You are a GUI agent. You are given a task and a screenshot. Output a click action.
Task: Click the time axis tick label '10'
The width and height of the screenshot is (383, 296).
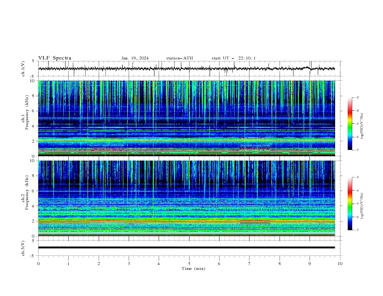340,264
